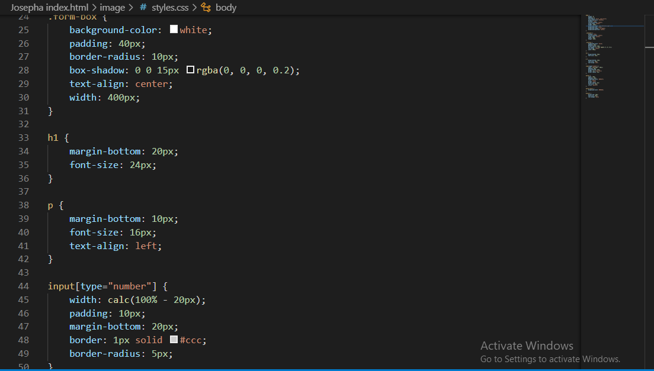Click line number 38 in the gutter

coord(24,205)
